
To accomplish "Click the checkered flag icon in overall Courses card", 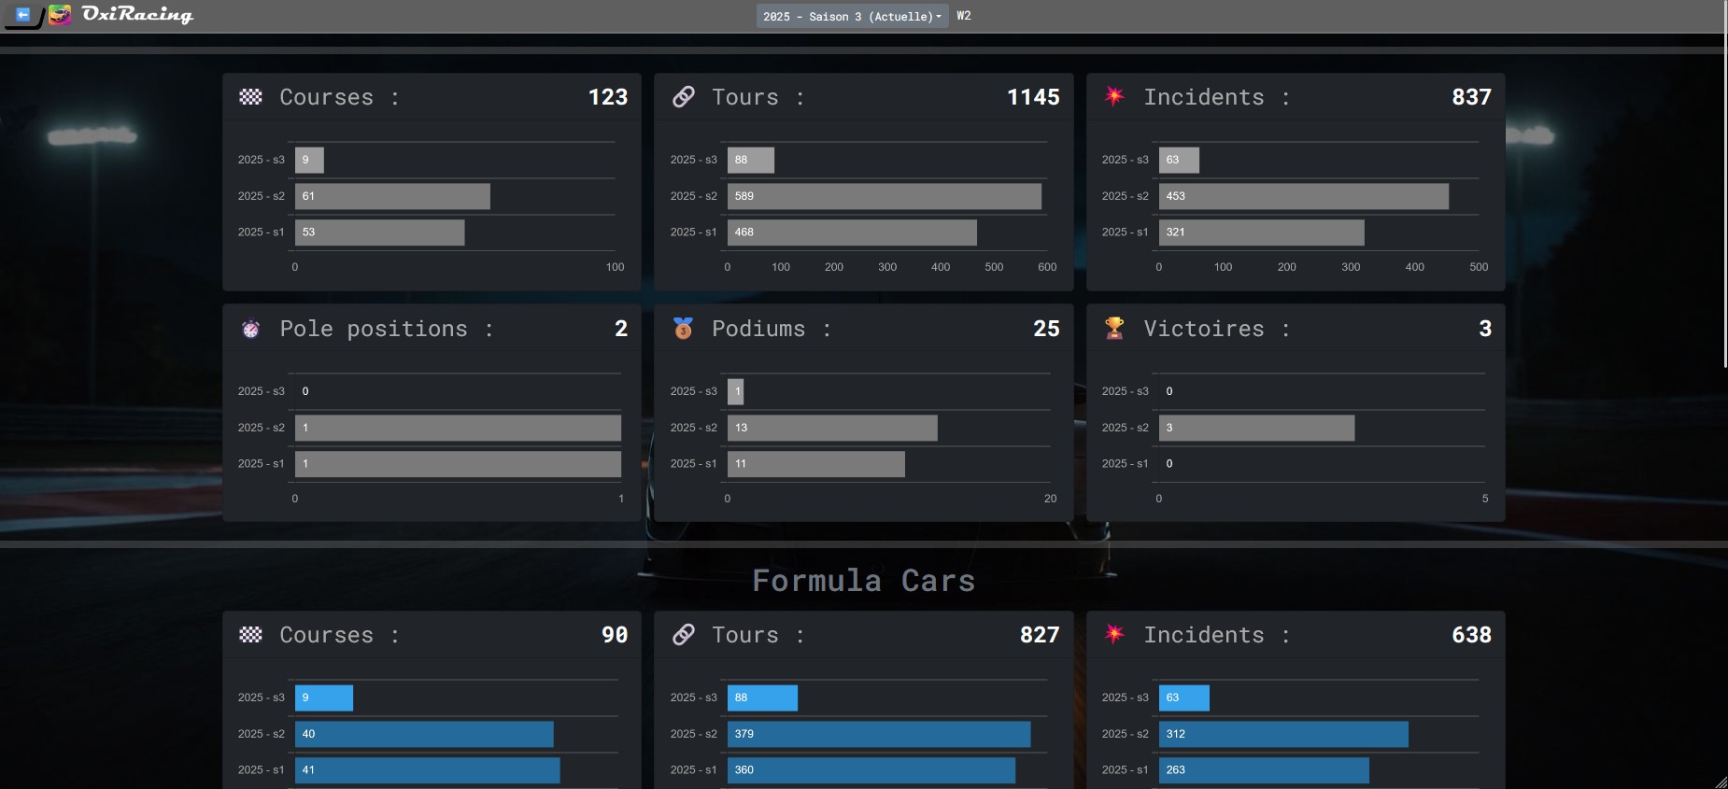I will [x=250, y=96].
